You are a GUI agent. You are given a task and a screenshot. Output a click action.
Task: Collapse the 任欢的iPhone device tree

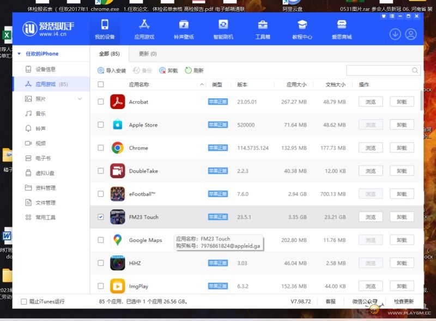pyautogui.click(x=19, y=54)
